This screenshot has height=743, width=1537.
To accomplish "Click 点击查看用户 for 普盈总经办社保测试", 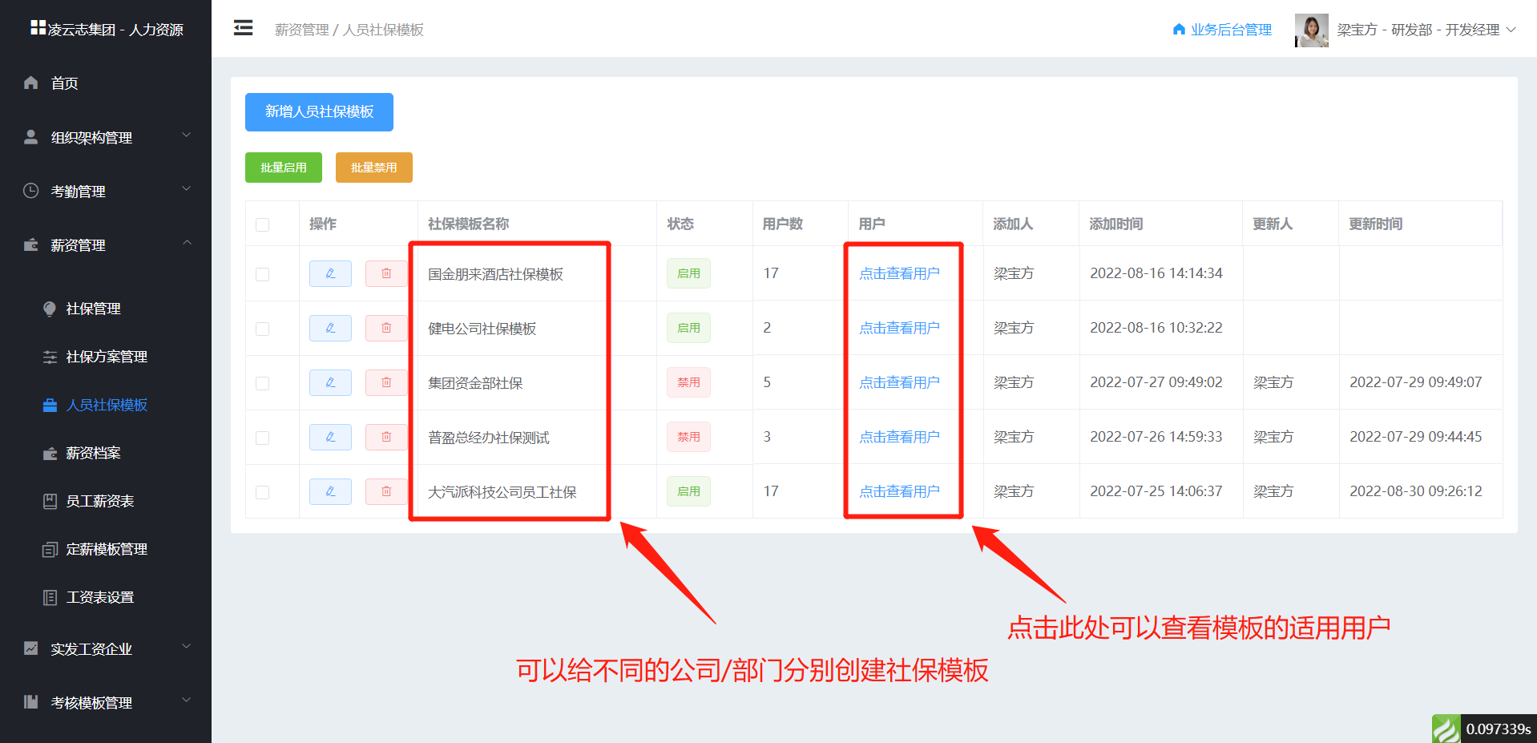I will 899,437.
